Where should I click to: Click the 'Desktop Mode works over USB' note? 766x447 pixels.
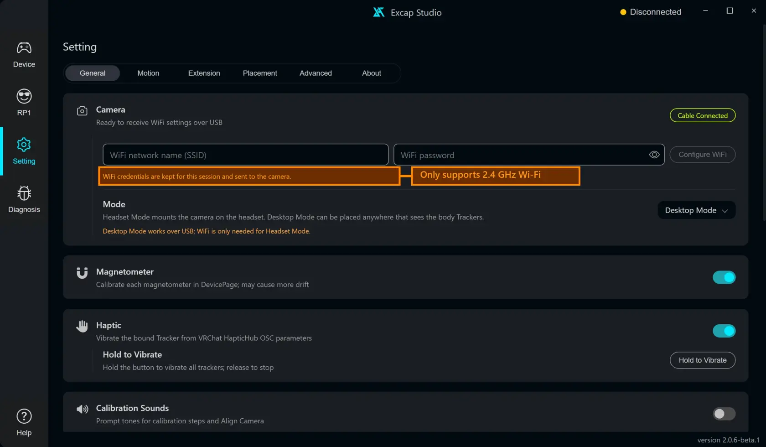click(x=207, y=231)
